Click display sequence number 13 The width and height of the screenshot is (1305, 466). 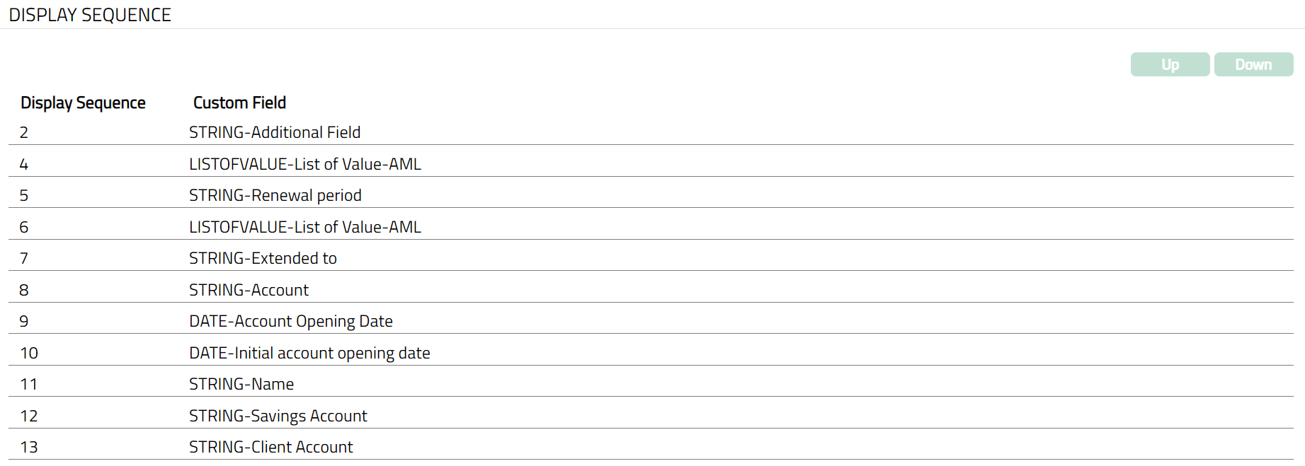29,447
